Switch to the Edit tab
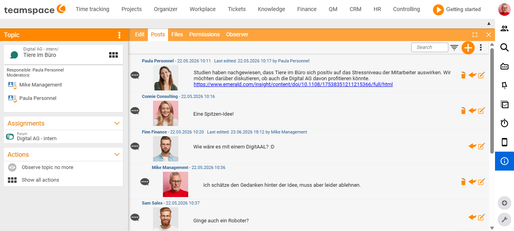The width and height of the screenshot is (514, 231). (x=140, y=34)
